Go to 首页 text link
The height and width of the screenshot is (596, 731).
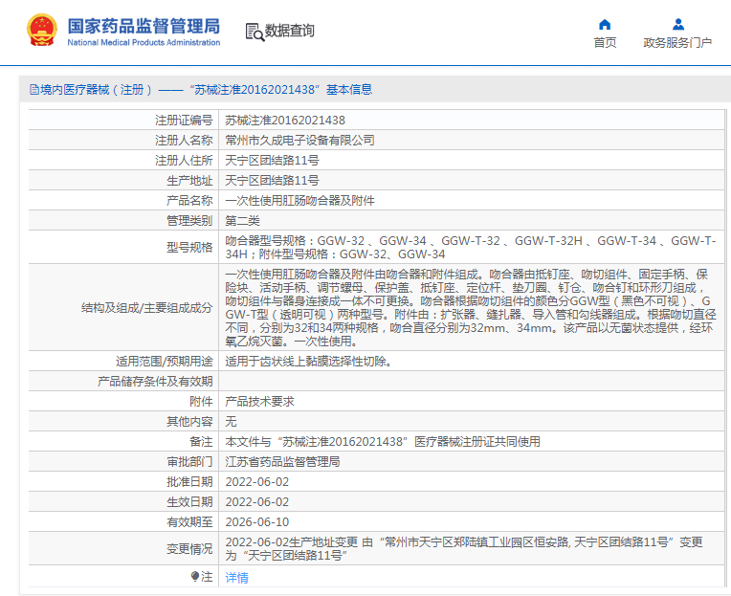605,43
